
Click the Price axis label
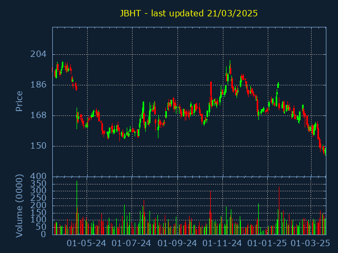click(19, 101)
